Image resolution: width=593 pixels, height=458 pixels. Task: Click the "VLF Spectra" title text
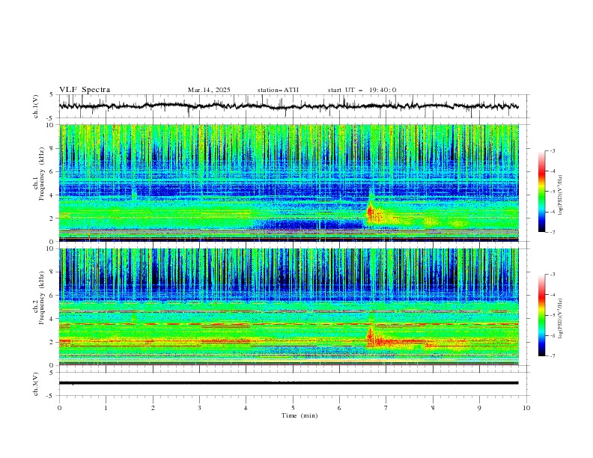pos(85,90)
